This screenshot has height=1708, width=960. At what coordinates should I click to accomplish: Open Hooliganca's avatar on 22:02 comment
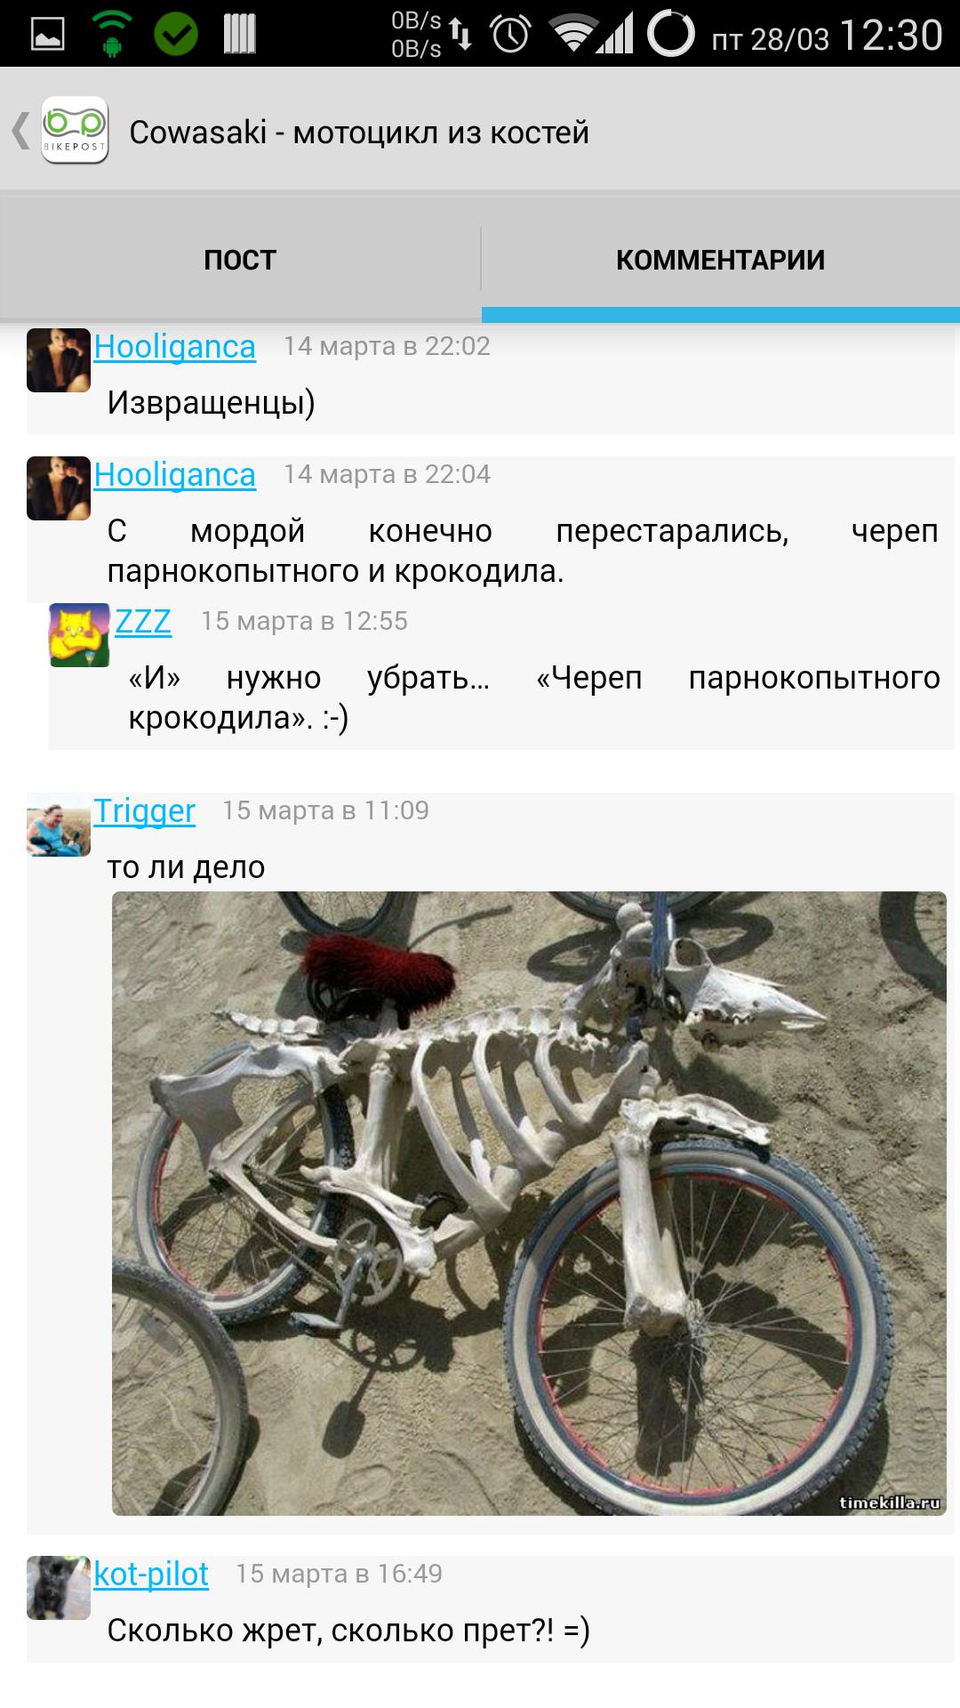pyautogui.click(x=59, y=360)
